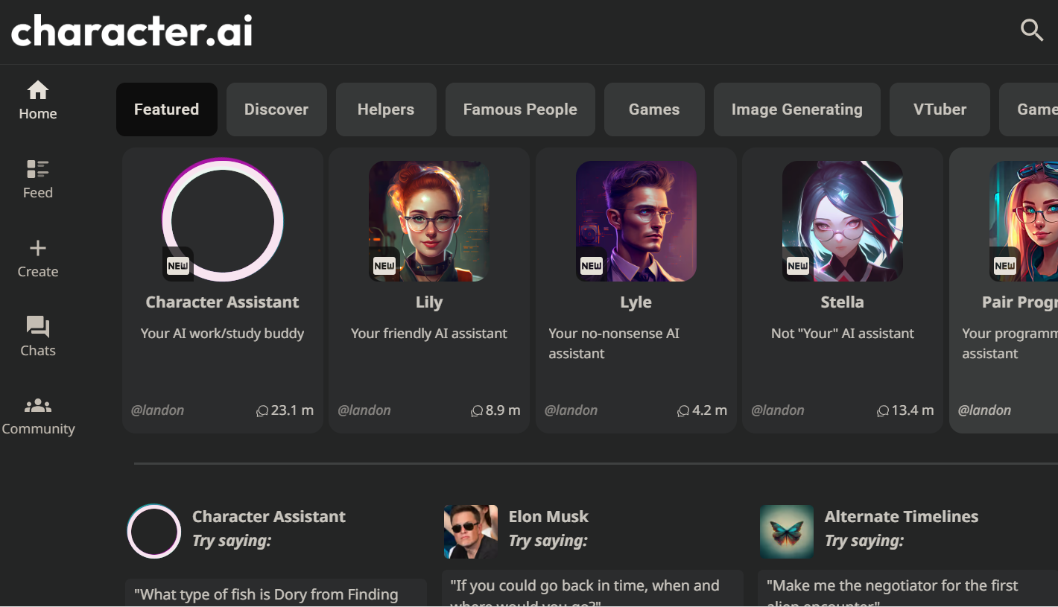Screen dimensions: 1058x607
Task: Open the Chats icon in the sidebar
Action: [37, 326]
